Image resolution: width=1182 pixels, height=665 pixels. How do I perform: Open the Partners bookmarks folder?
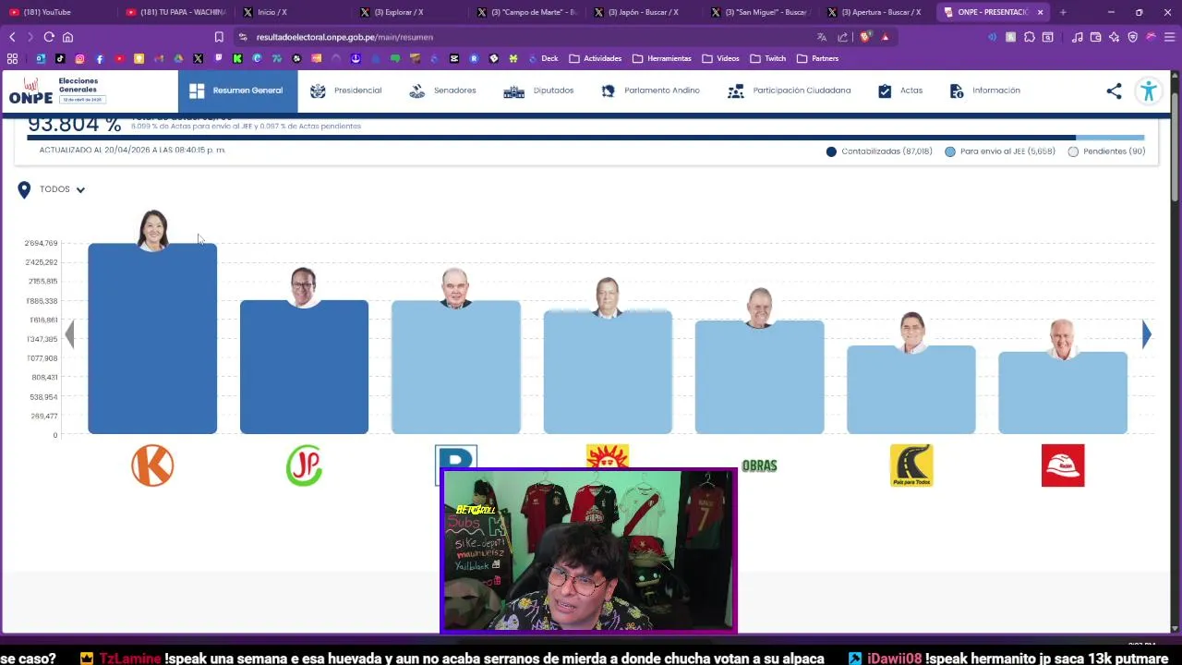[x=818, y=58]
